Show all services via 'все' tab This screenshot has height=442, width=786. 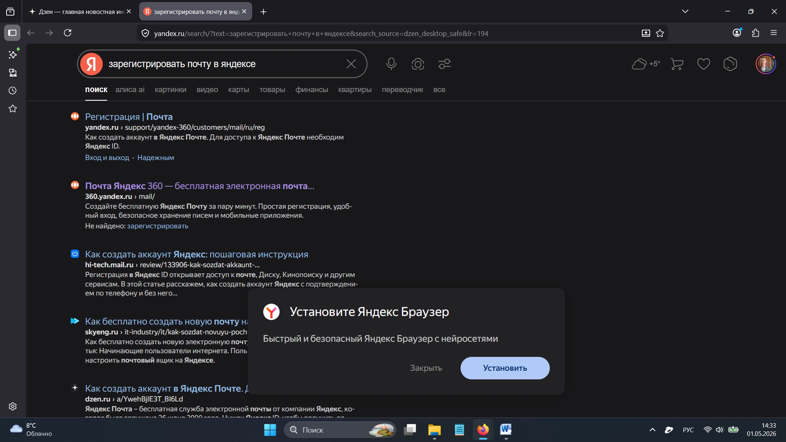(439, 90)
